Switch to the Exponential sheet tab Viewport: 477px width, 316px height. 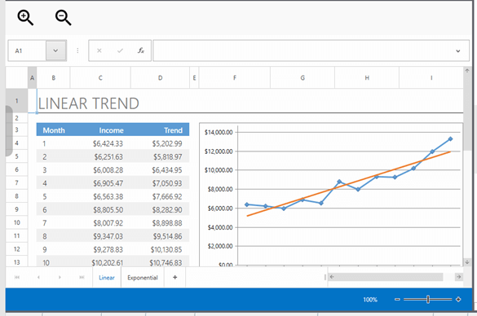coord(143,278)
